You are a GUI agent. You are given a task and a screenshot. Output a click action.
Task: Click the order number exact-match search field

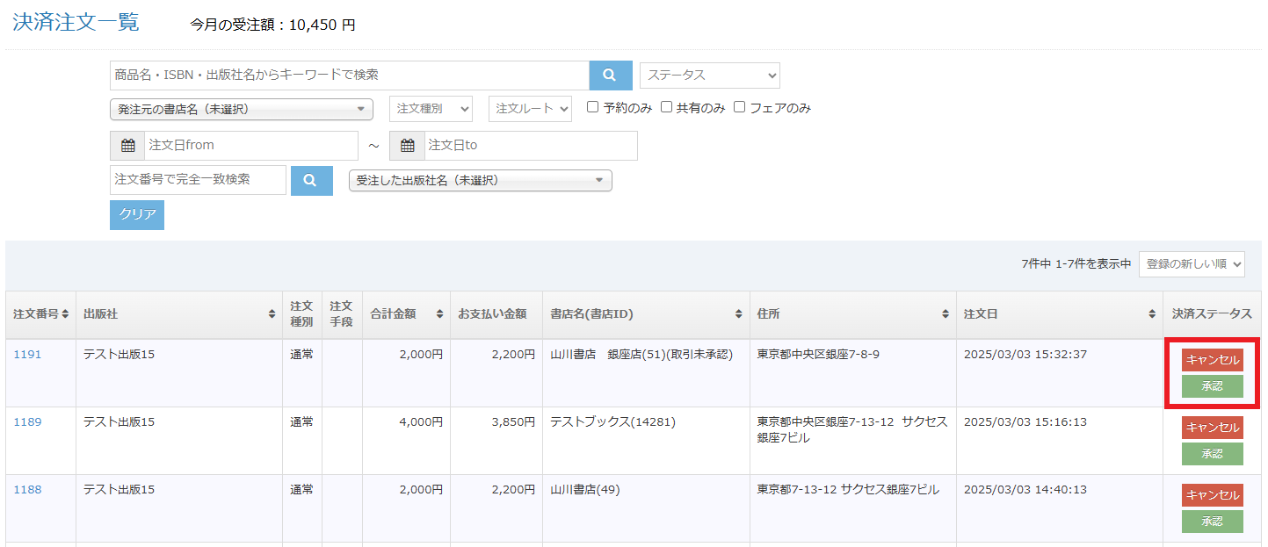(198, 180)
